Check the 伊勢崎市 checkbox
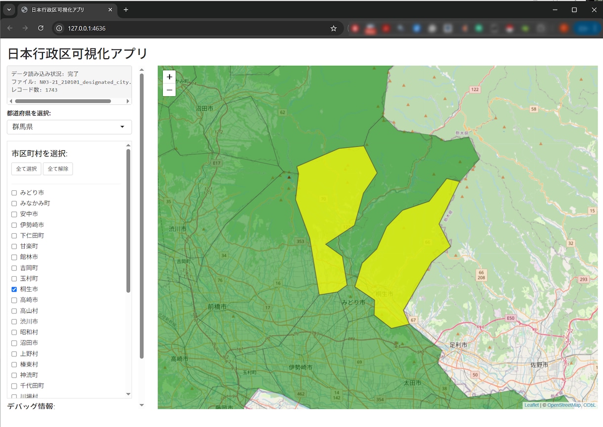603x427 pixels. coord(14,225)
